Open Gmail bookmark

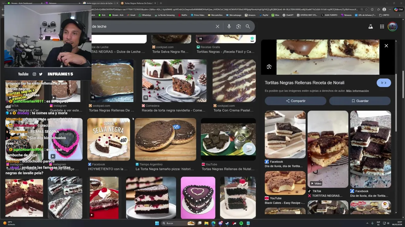(x=131, y=15)
